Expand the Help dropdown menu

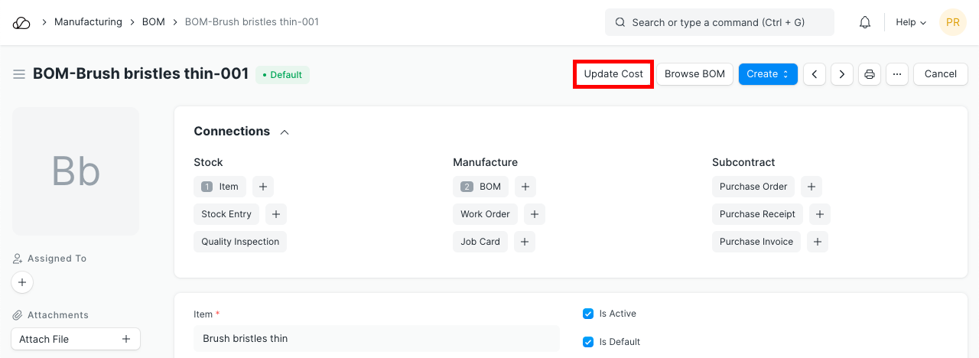(x=911, y=22)
